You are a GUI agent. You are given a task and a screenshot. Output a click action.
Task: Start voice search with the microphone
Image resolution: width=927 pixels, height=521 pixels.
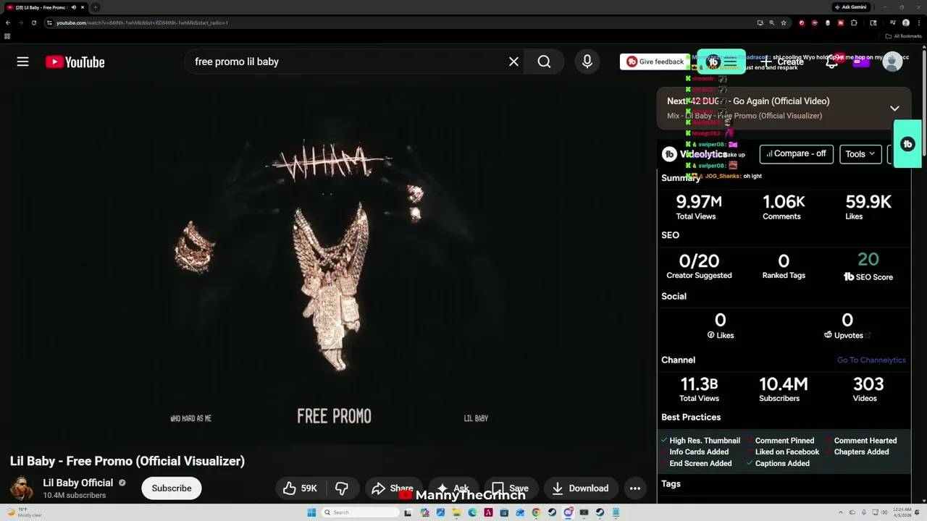[587, 62]
